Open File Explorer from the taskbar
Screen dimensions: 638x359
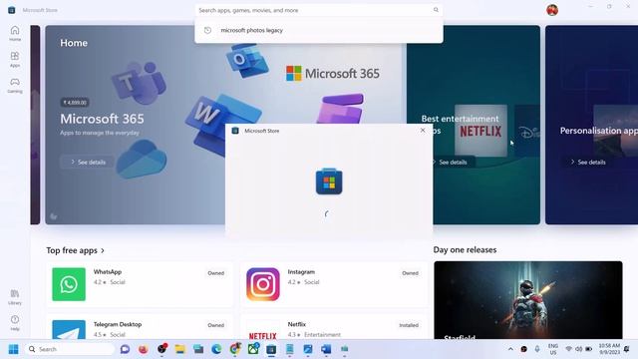click(179, 349)
